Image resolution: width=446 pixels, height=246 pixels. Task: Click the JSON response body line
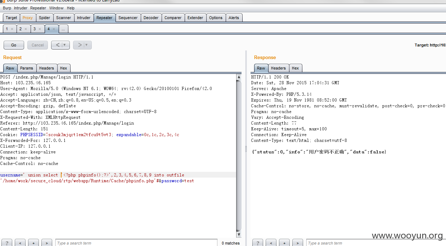click(319, 152)
